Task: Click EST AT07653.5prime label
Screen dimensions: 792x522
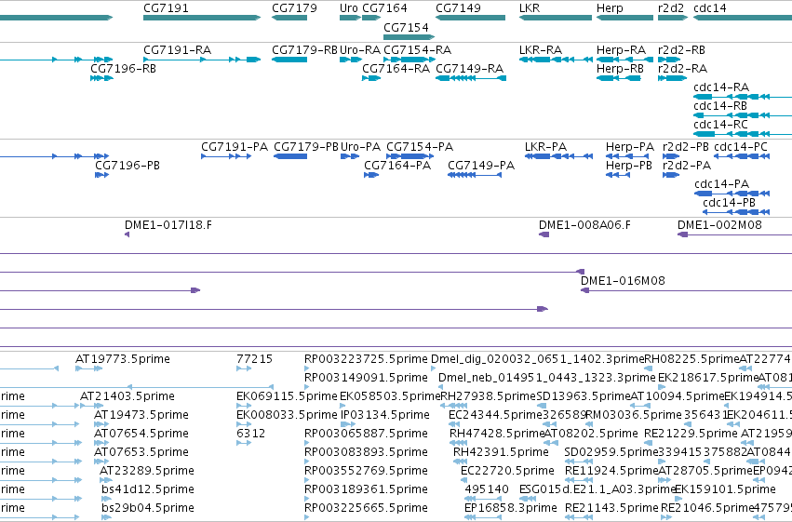Action: pyautogui.click(x=141, y=452)
